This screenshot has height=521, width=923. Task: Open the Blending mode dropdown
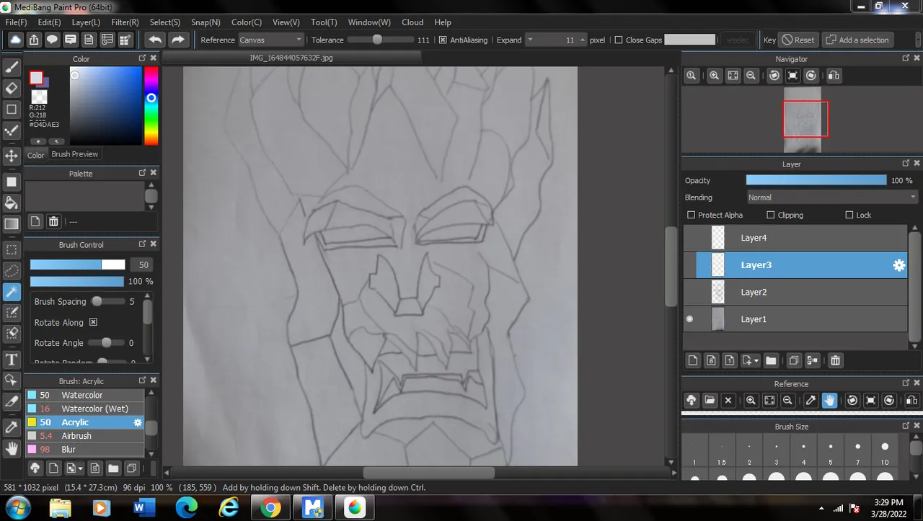[x=832, y=197]
